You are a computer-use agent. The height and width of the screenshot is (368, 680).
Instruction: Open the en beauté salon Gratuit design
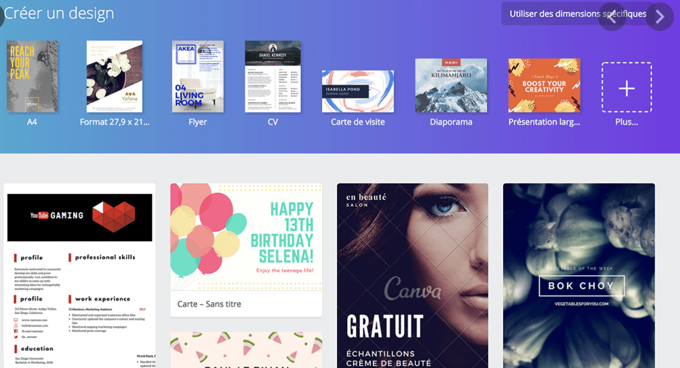[413, 276]
